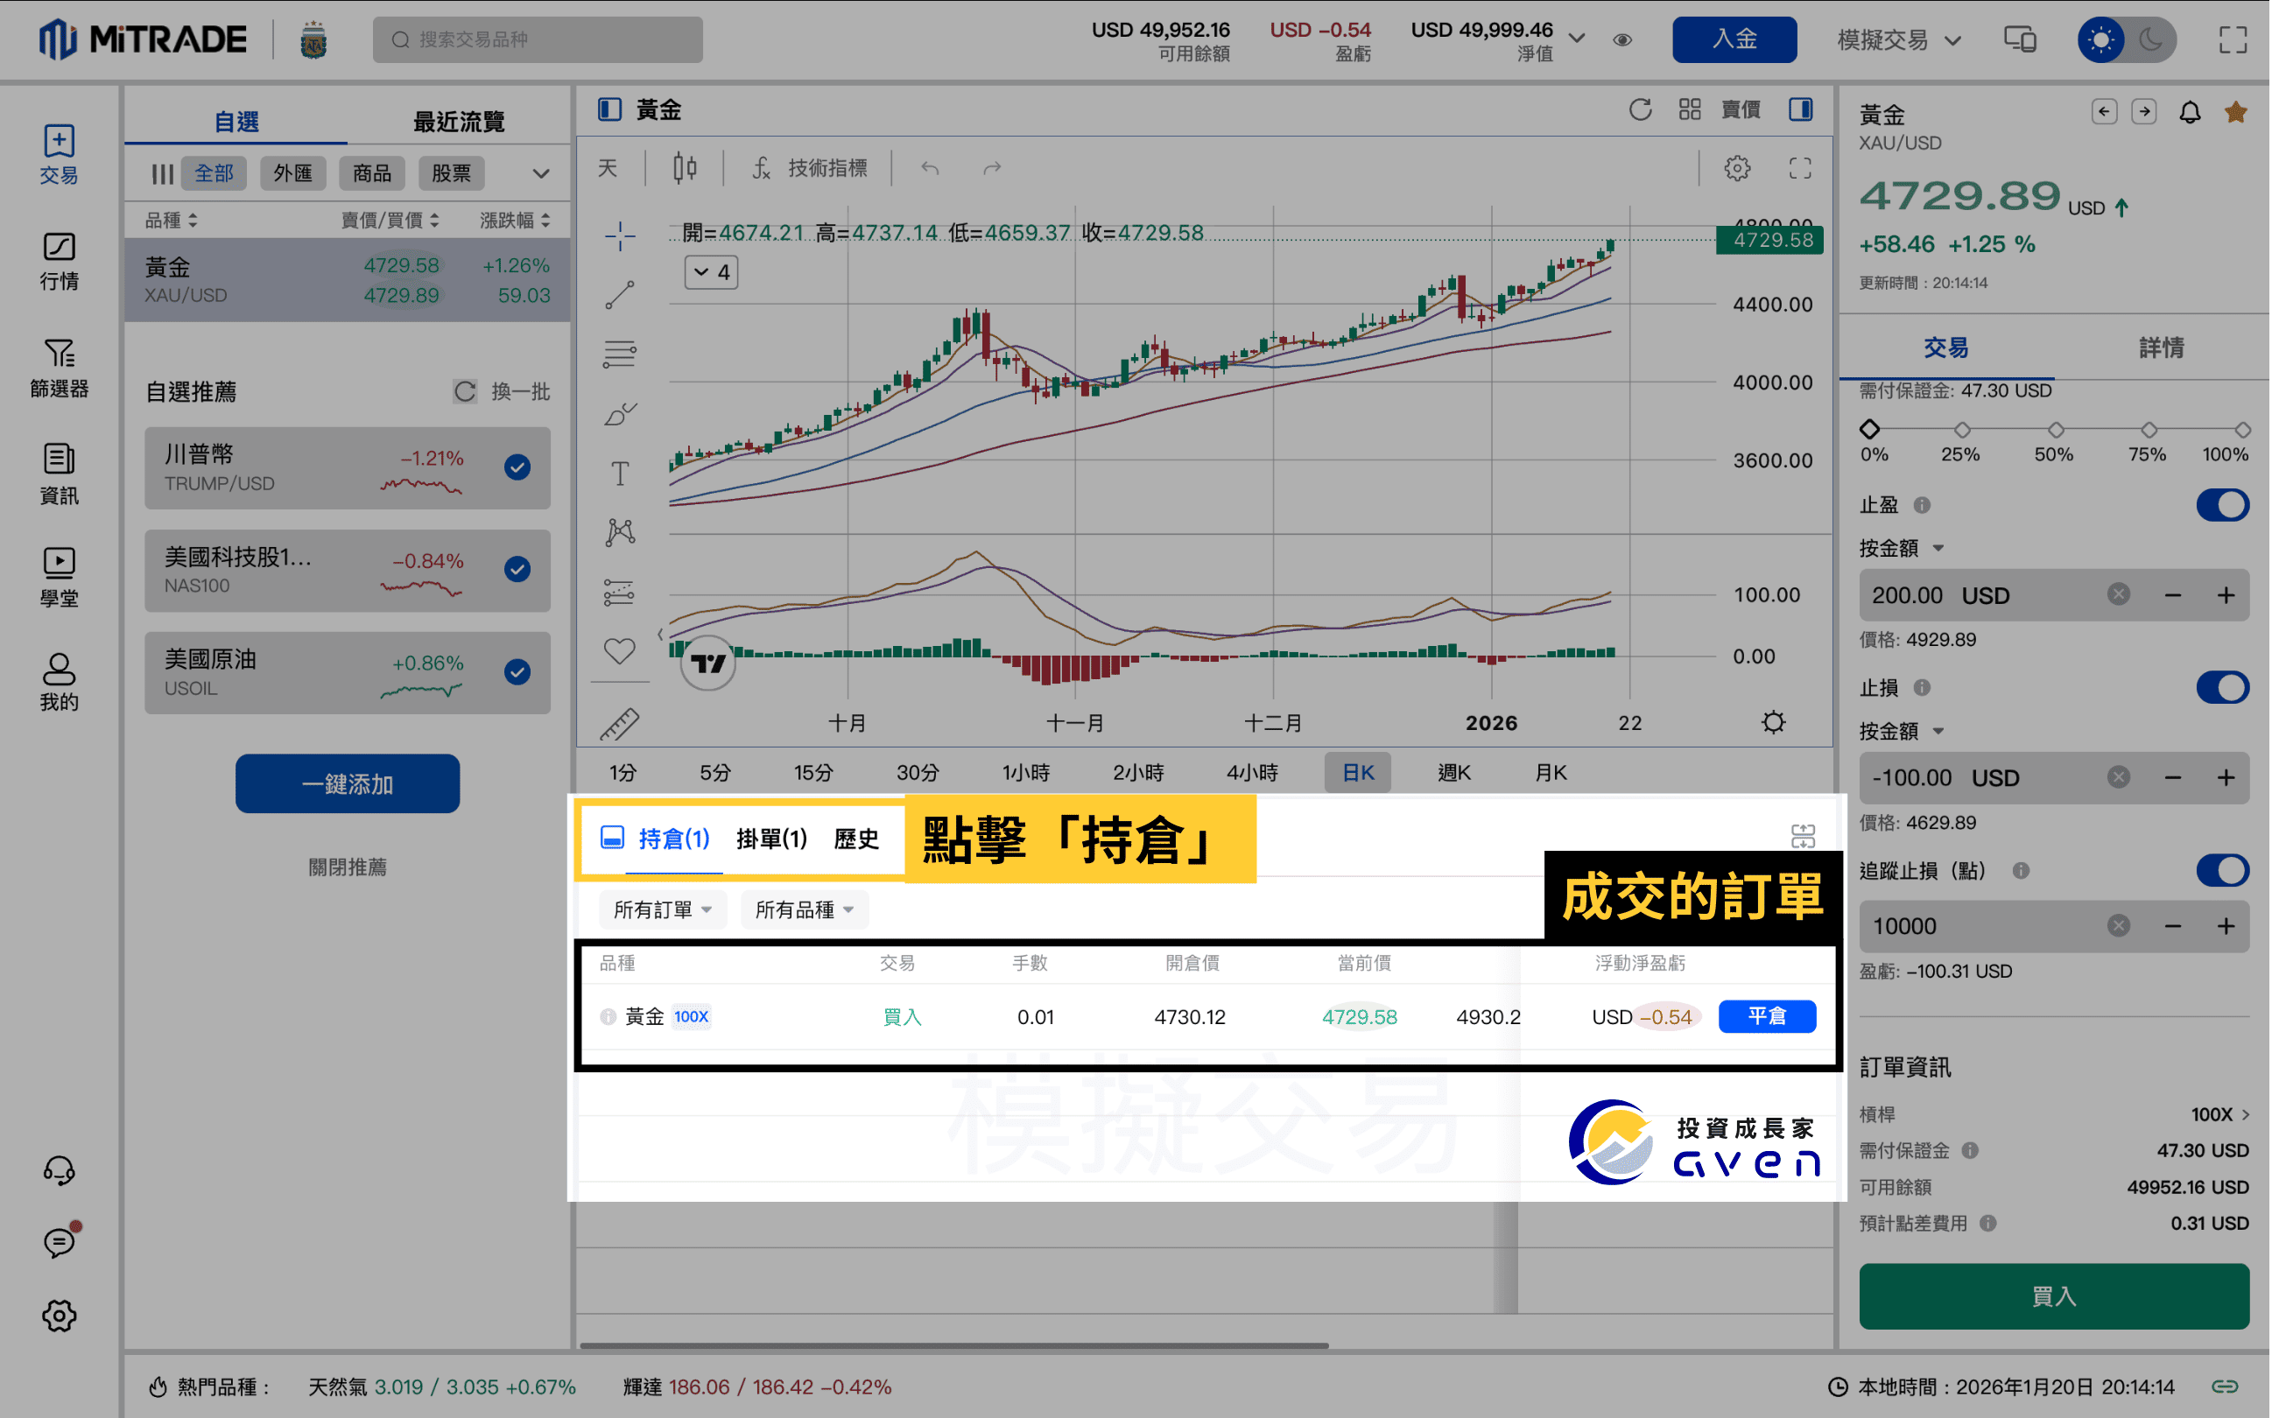This screenshot has width=2272, height=1418.
Task: Open the 所有品種 instrument dropdown
Action: point(803,909)
